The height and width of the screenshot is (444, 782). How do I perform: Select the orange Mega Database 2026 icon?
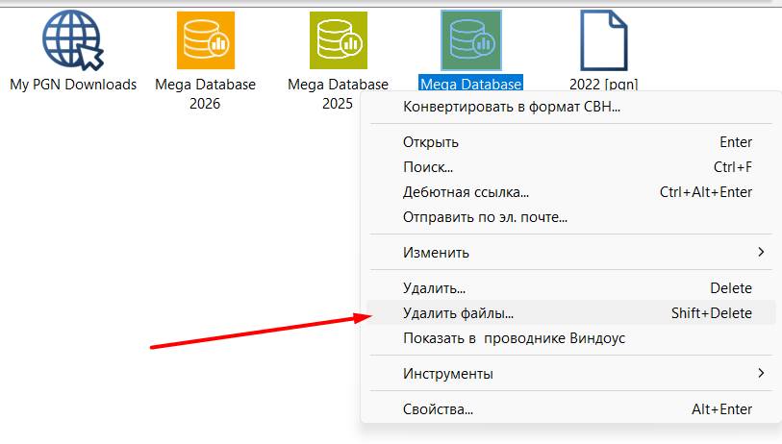click(x=206, y=40)
